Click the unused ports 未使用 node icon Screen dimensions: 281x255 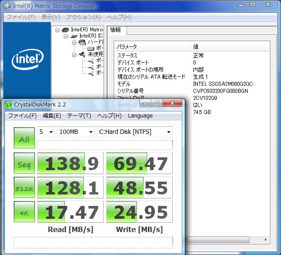pos(82,54)
